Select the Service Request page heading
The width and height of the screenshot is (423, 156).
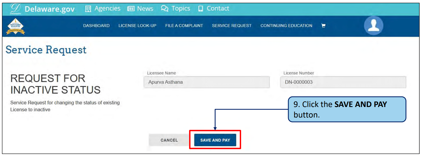(46, 50)
